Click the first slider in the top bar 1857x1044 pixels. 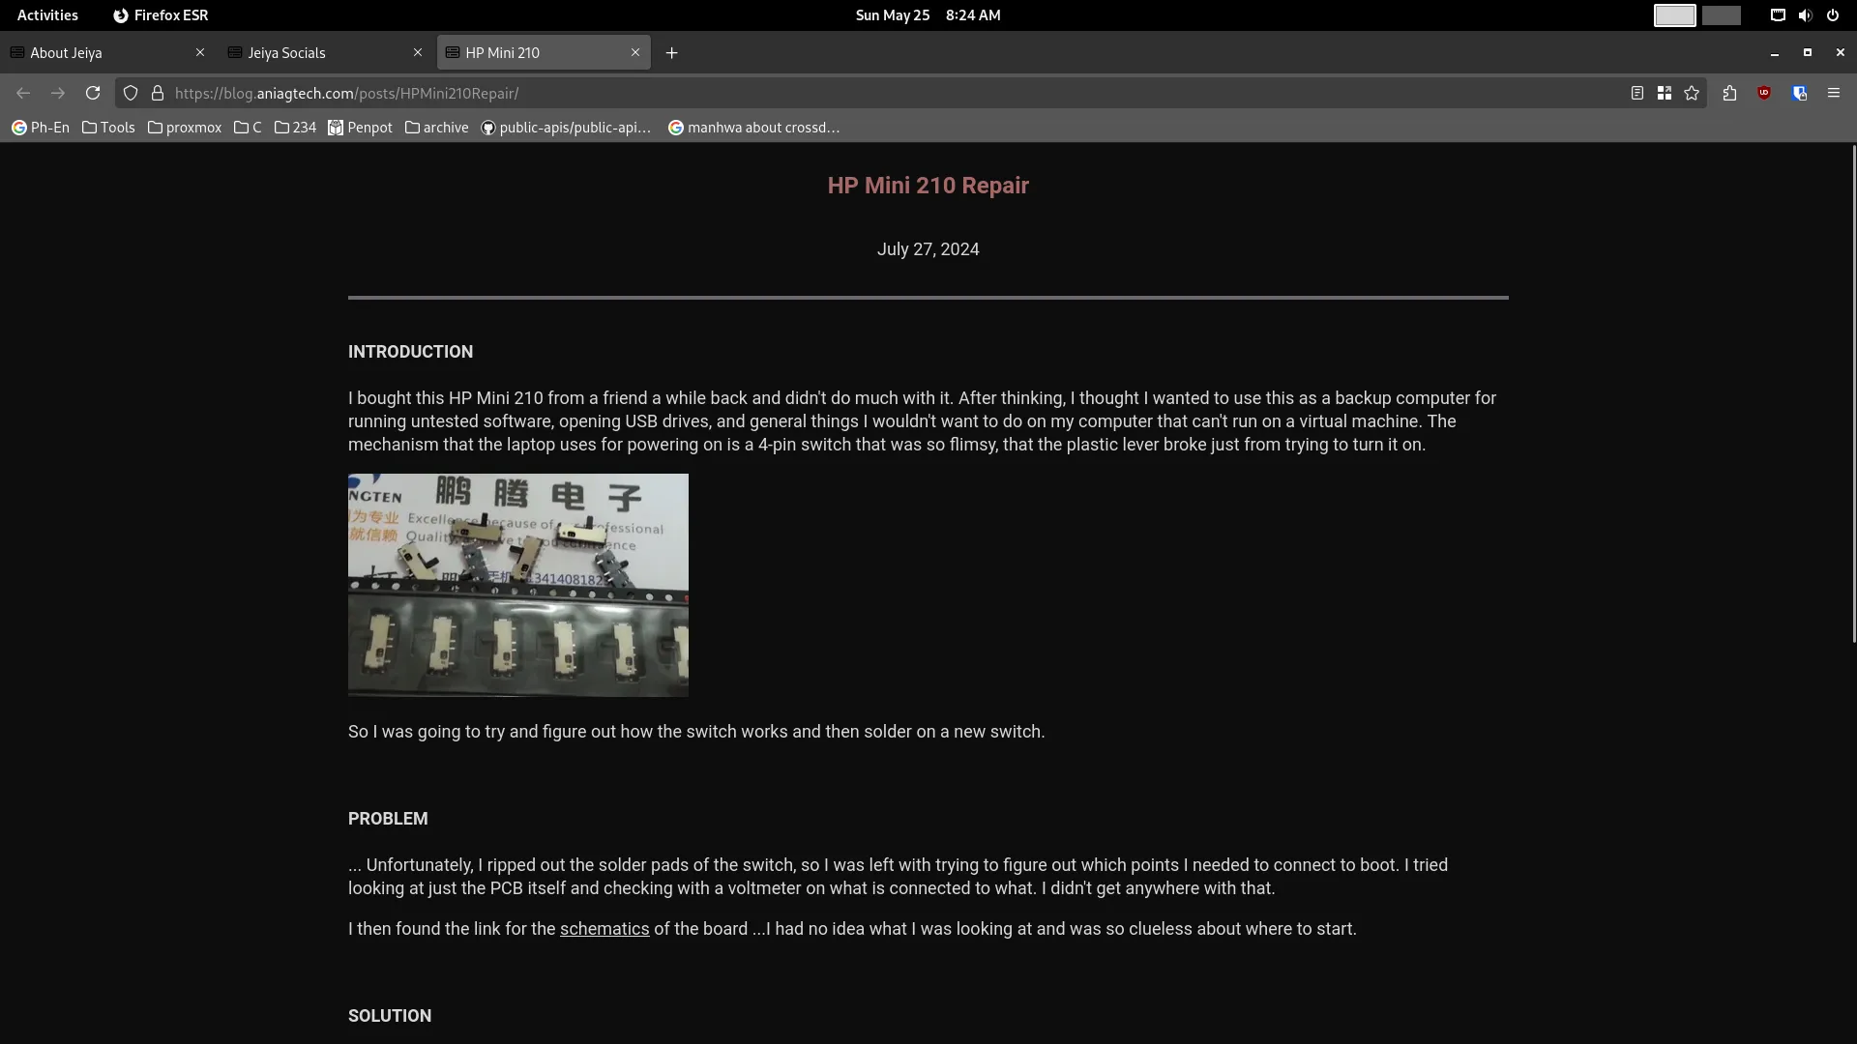(x=1673, y=15)
